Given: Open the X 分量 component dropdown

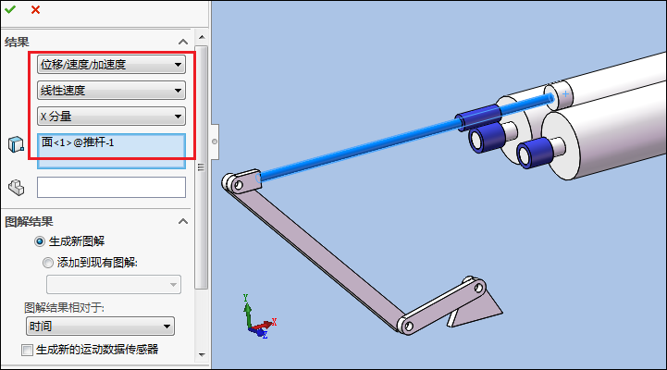Looking at the screenshot, I should [111, 117].
